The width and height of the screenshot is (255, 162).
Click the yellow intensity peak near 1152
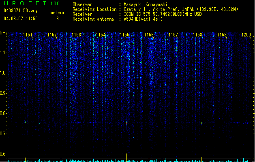61,158
